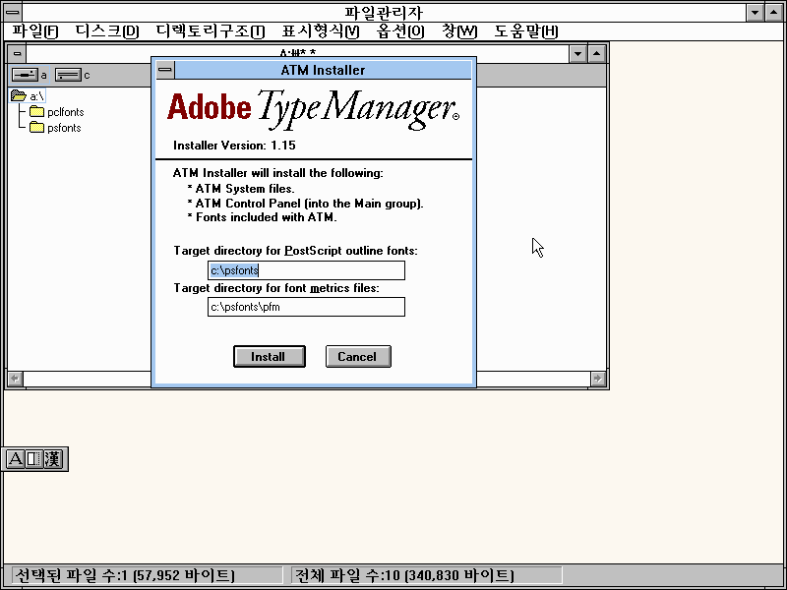Click the Cancel button
This screenshot has width=787, height=590.
click(x=358, y=356)
